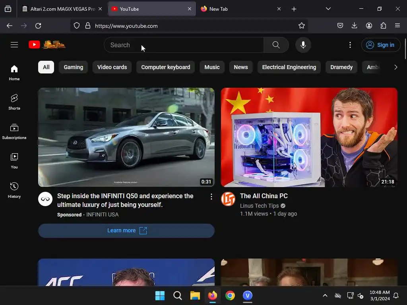Filter by Video cards chip
407x305 pixels.
(x=112, y=67)
